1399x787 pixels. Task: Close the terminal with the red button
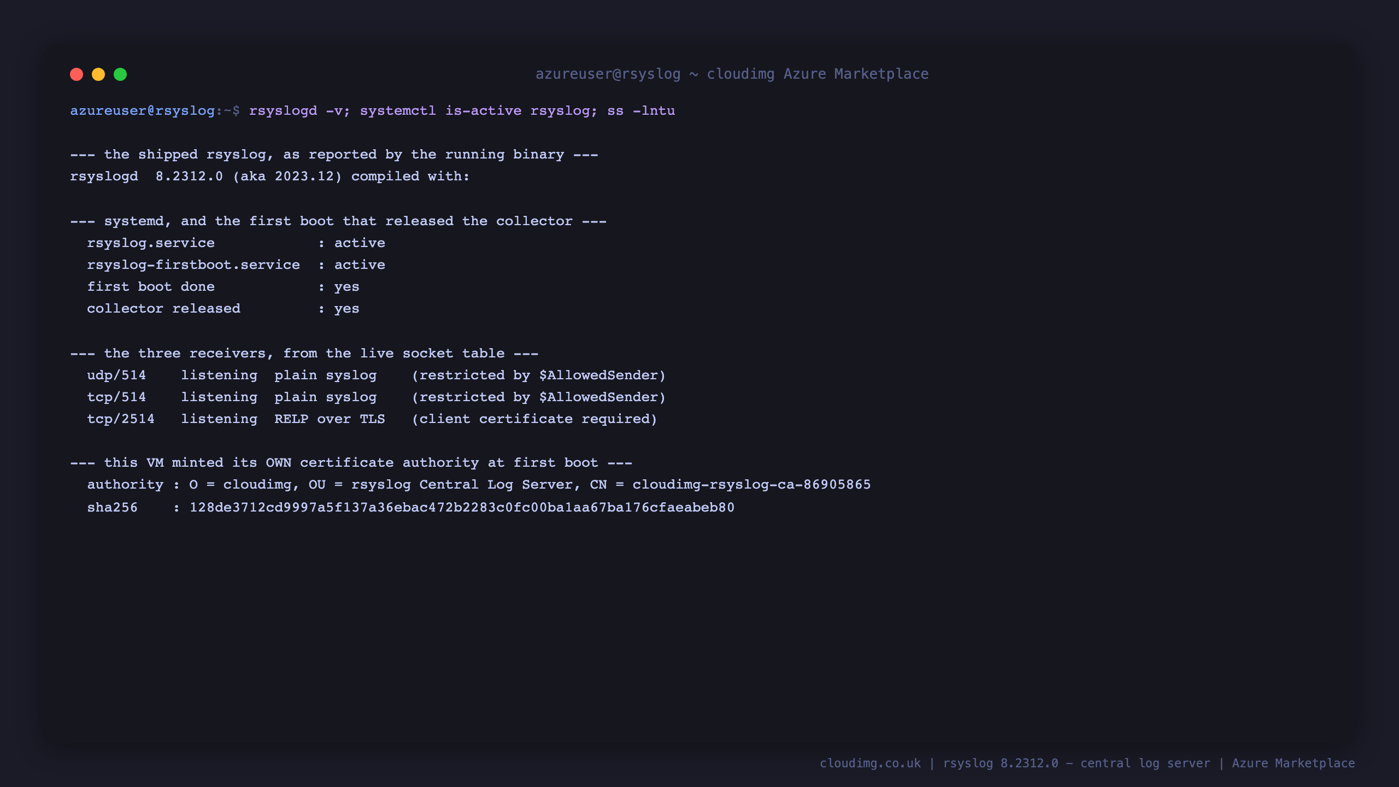coord(77,74)
